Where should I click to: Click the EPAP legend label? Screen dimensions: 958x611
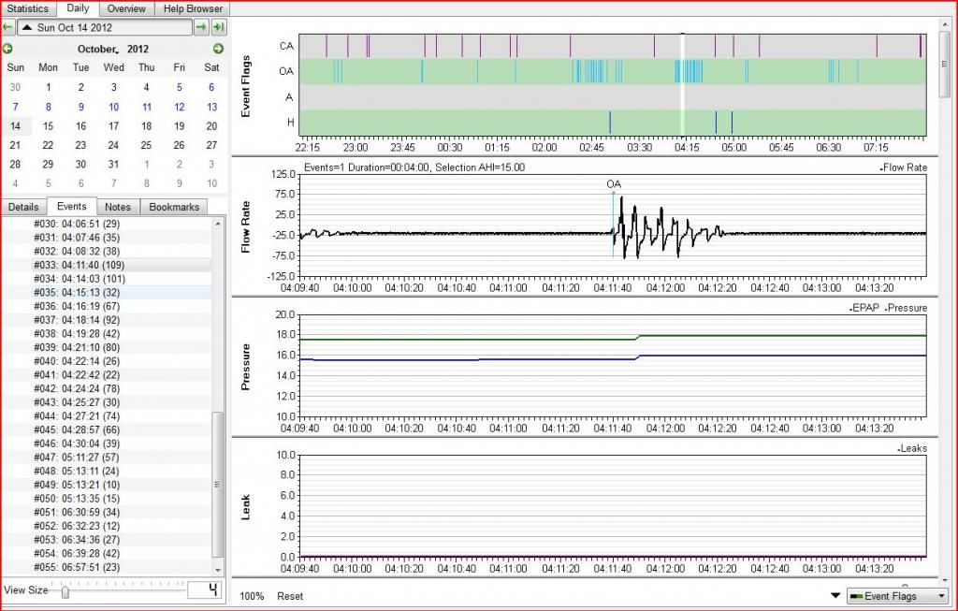tap(864, 308)
